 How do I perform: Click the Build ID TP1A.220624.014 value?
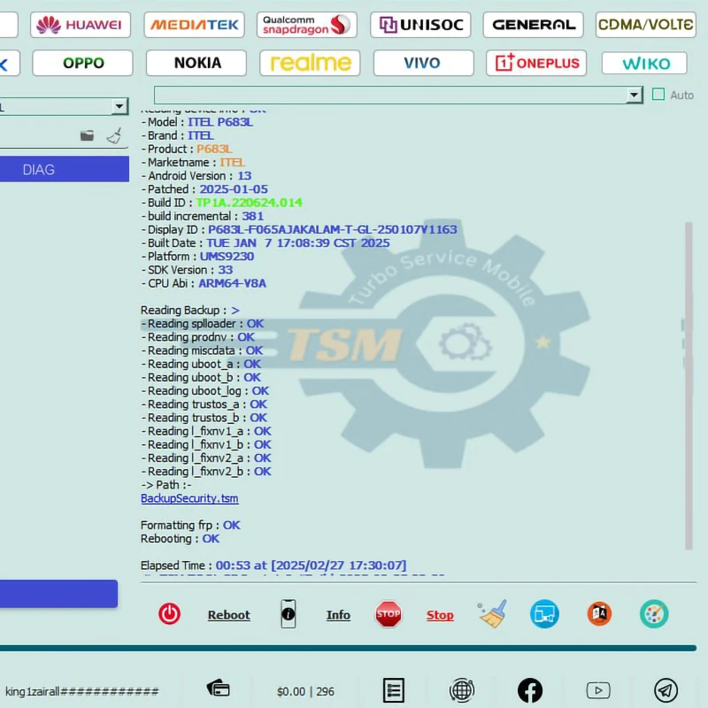coord(249,203)
